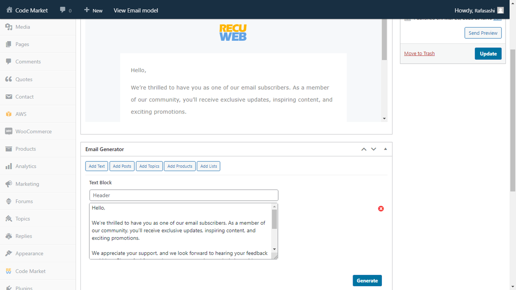Click the Products sidebar icon
The height and width of the screenshot is (290, 516).
tap(9, 149)
